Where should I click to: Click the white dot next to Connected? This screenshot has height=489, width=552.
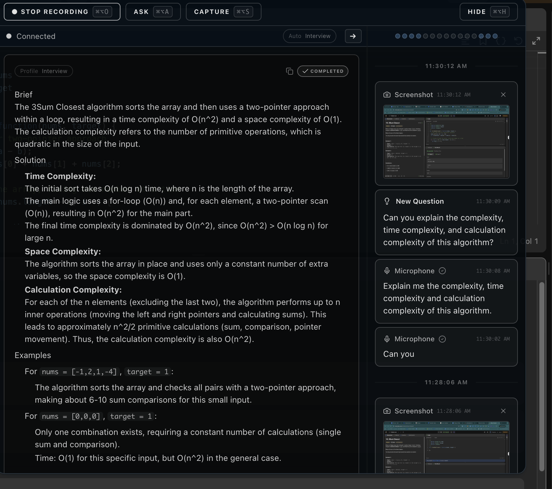pos(9,36)
